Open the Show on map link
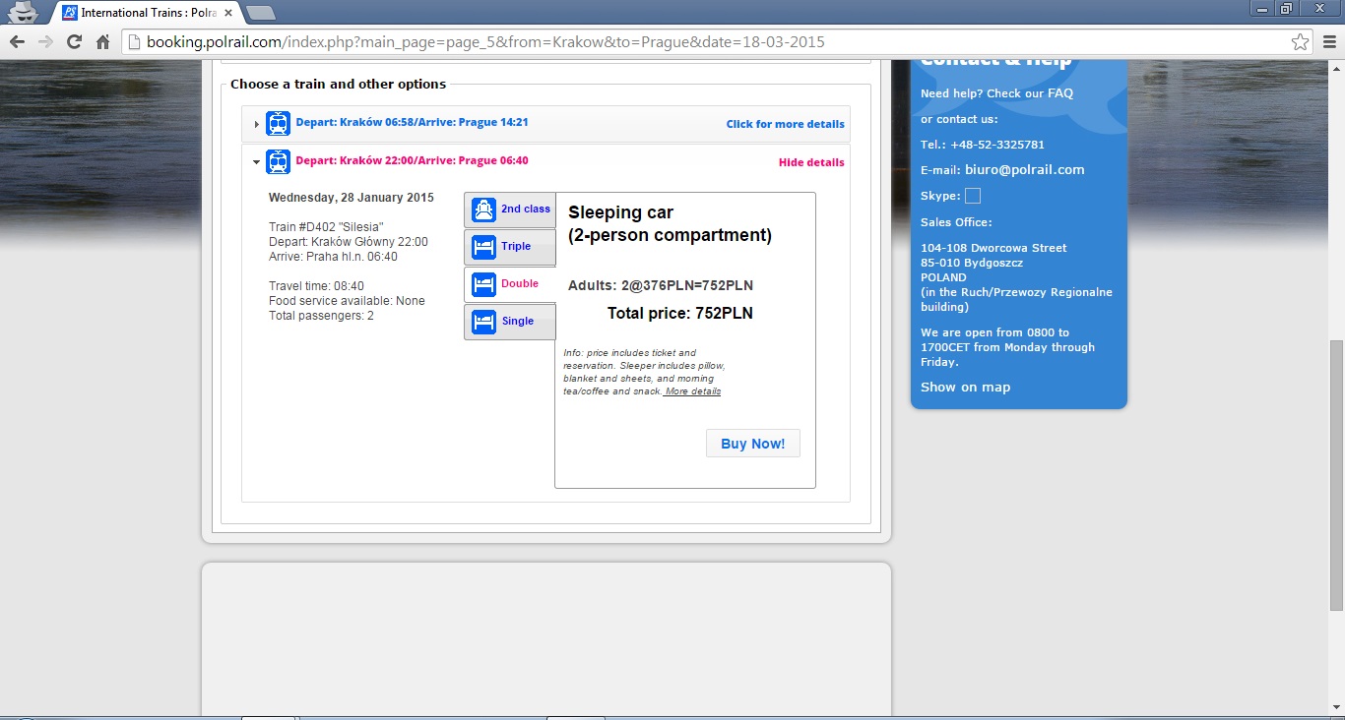 click(x=965, y=387)
